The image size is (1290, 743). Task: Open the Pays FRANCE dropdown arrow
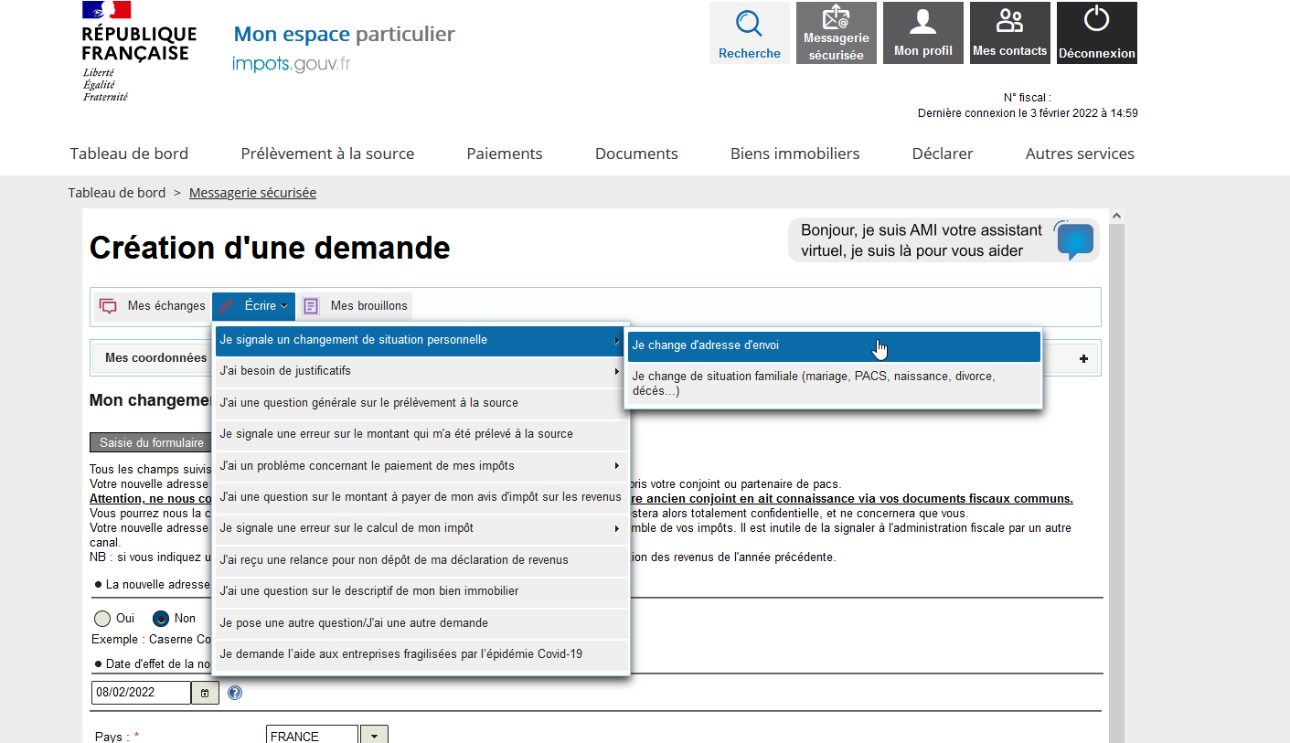(x=374, y=736)
